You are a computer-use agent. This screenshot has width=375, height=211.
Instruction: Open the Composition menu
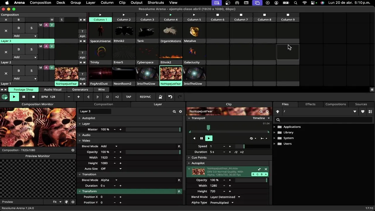pyautogui.click(x=40, y=3)
